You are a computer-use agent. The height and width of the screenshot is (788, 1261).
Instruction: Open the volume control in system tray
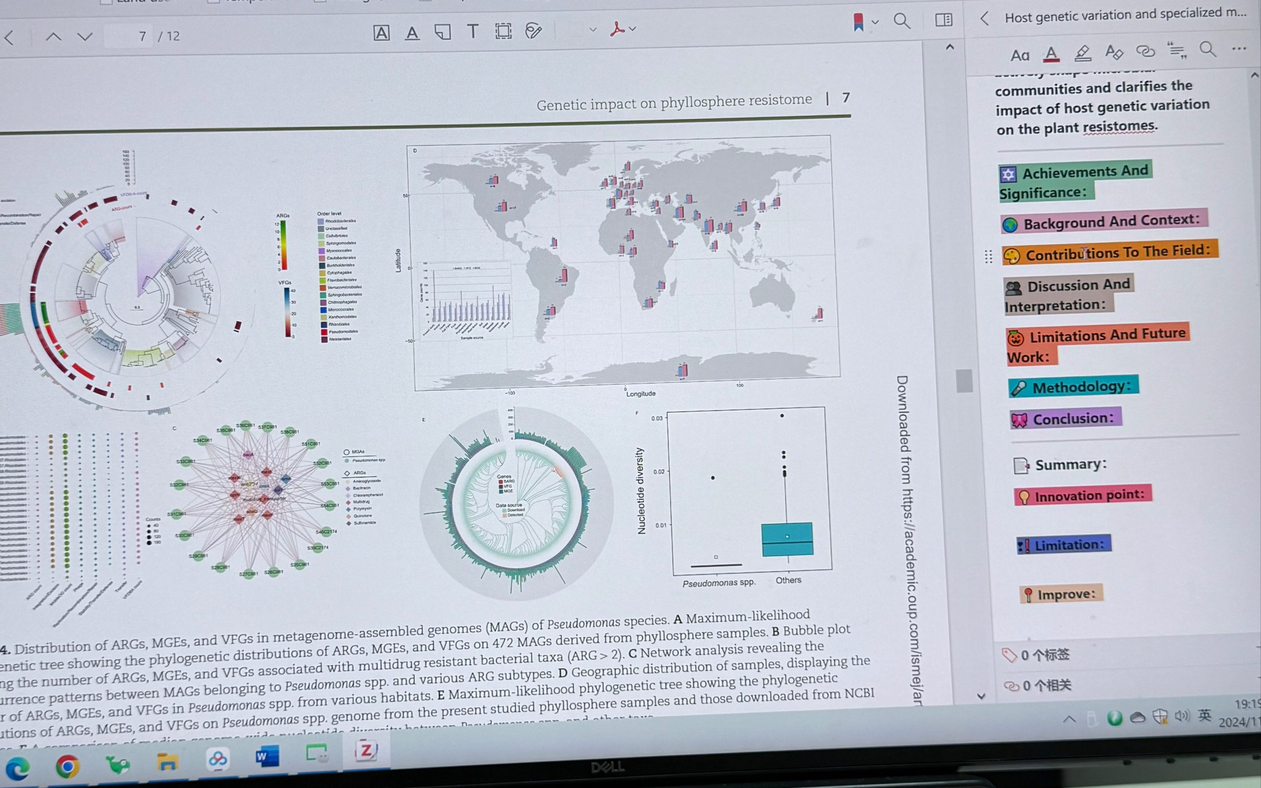[1182, 716]
